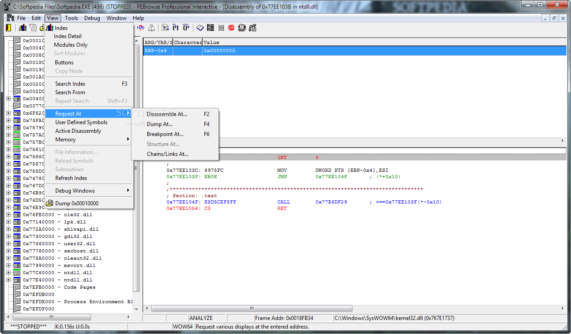The image size is (571, 334).
Task: Open the Debug menu
Action: tap(92, 18)
